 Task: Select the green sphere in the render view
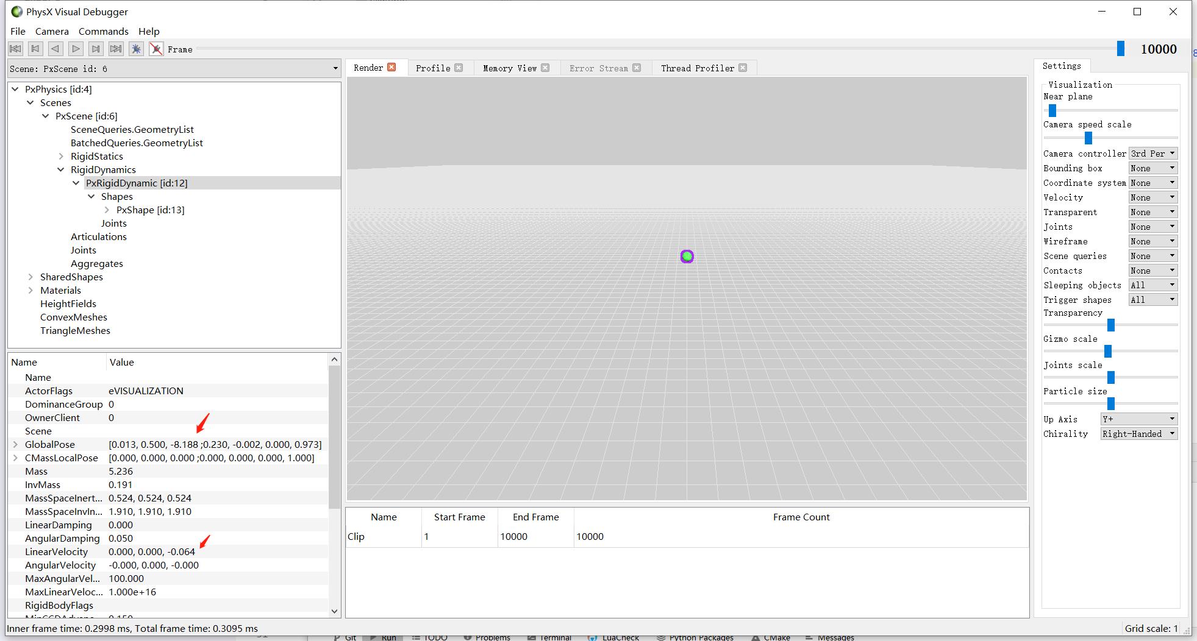(x=687, y=257)
